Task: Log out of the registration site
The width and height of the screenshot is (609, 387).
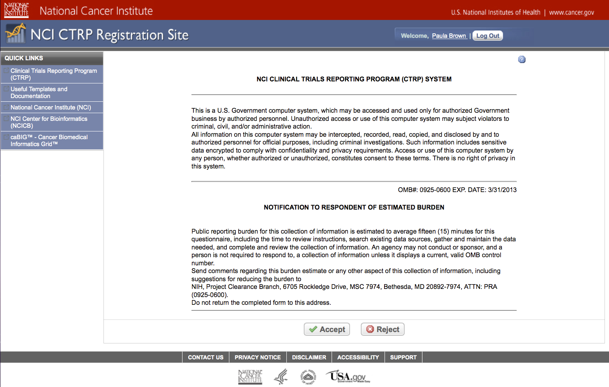Action: tap(488, 36)
